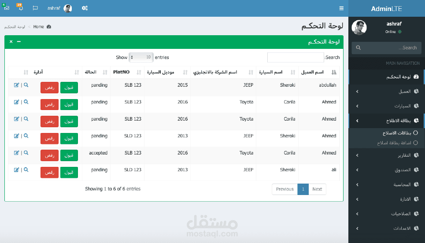Click ashraf username in top bar

(54, 8)
